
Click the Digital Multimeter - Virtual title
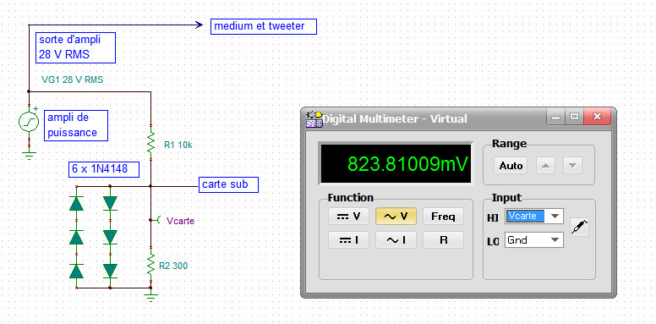coord(395,119)
